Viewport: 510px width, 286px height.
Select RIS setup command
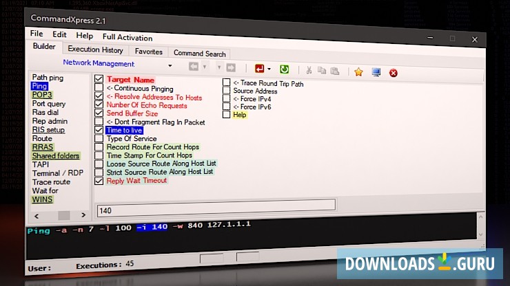48,129
